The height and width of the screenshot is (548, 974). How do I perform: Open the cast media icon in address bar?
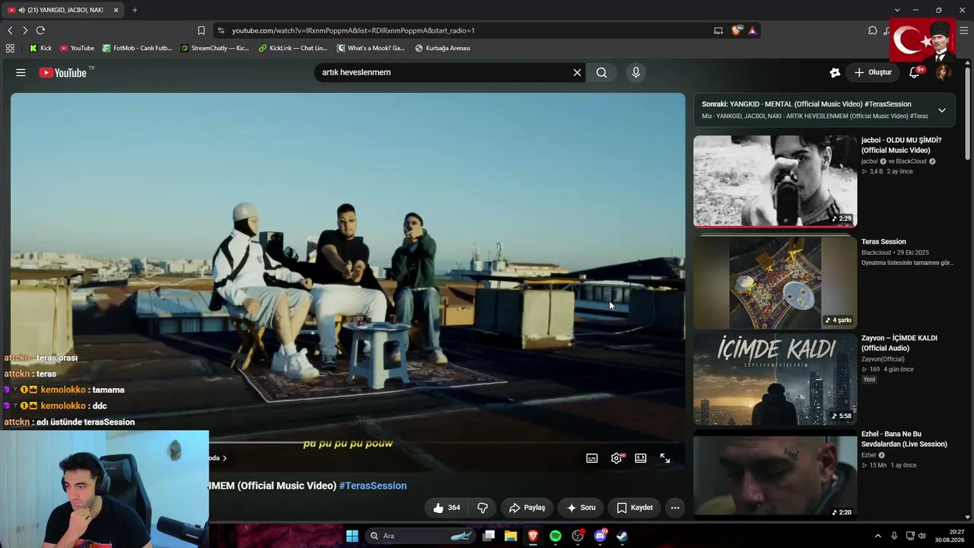[718, 30]
